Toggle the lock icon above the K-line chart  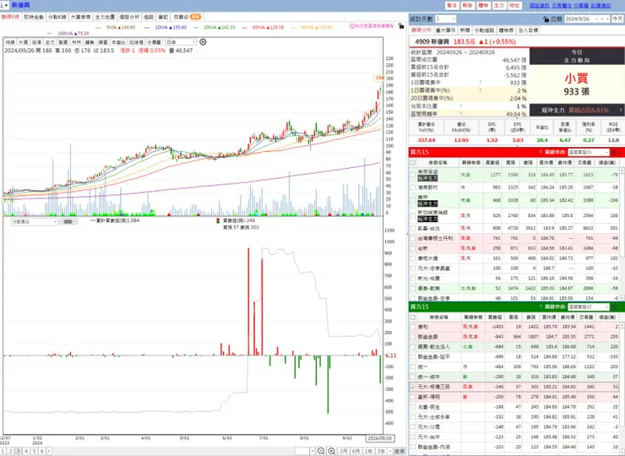401,26
